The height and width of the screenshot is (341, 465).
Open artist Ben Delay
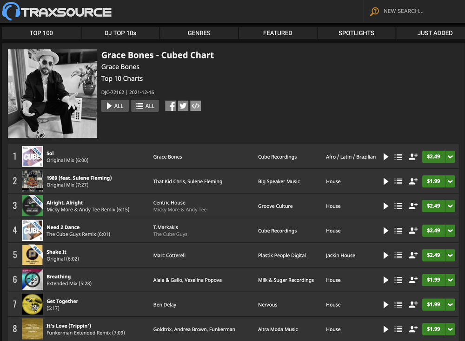coord(165,305)
